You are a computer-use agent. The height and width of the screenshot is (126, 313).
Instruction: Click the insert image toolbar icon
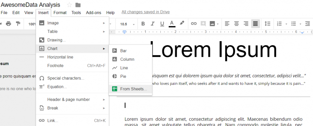pyautogui.click(x=212, y=24)
